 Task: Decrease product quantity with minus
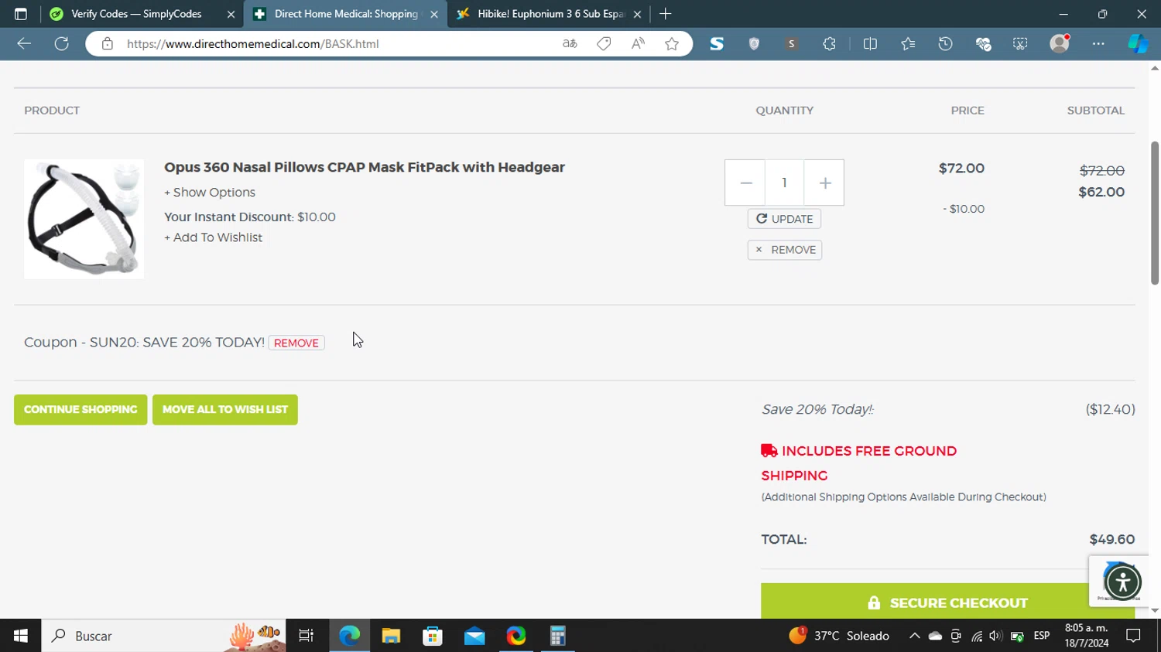[745, 183]
